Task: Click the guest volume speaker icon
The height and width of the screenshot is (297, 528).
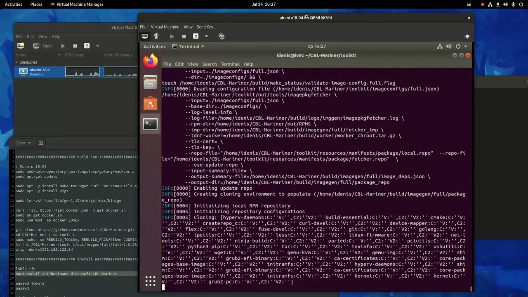Action: [448, 47]
